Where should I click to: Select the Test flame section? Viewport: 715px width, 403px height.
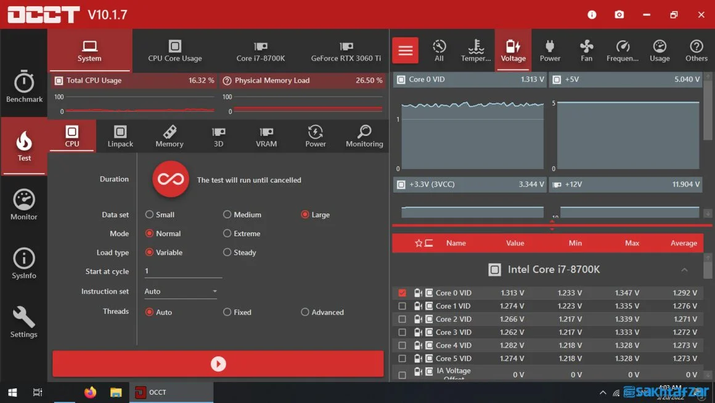[23, 146]
